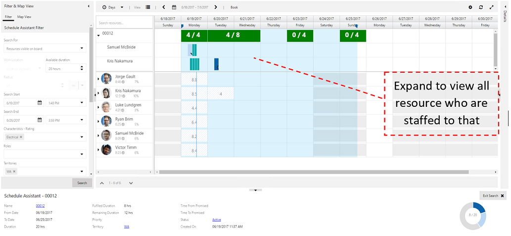Viewport: 511px width, 236px height.
Task: Switch to the Map View tab
Action: coord(24,17)
